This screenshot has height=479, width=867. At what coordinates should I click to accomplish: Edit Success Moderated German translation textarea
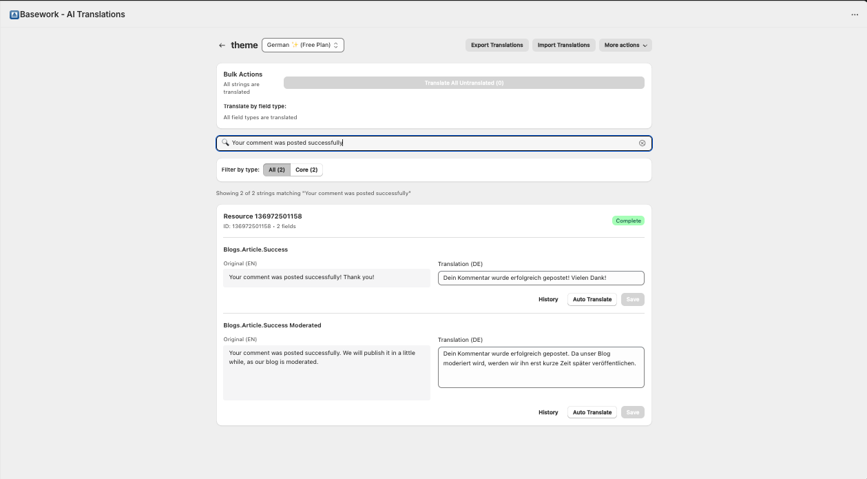click(x=541, y=367)
